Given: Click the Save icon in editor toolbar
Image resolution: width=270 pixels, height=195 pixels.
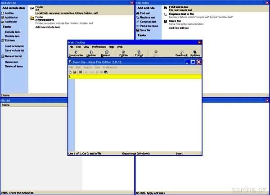Looking at the screenshot, I should coord(81,72).
